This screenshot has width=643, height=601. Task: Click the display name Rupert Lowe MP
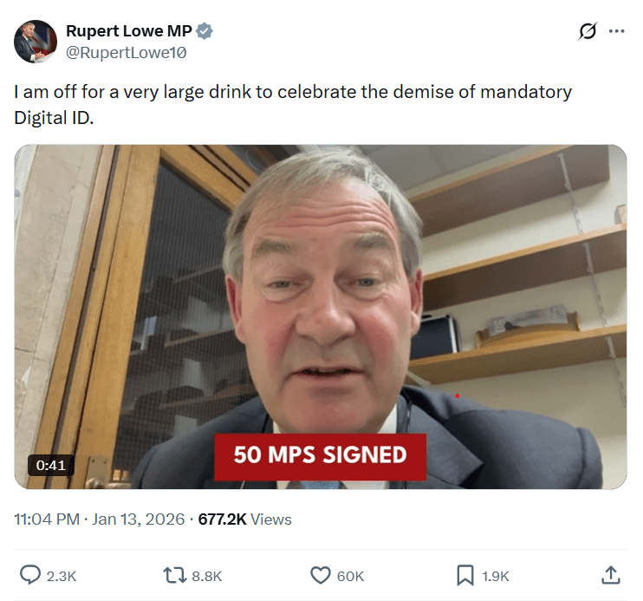coord(128,32)
